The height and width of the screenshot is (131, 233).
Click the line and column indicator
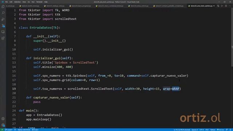(x=182, y=130)
